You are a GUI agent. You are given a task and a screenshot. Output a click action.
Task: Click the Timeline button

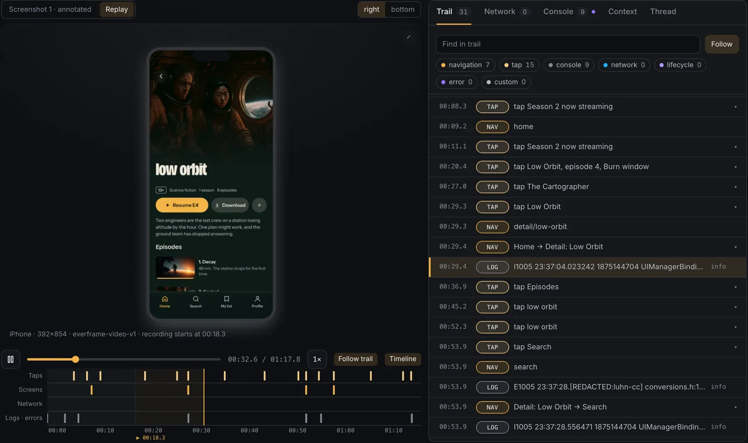pyautogui.click(x=403, y=359)
